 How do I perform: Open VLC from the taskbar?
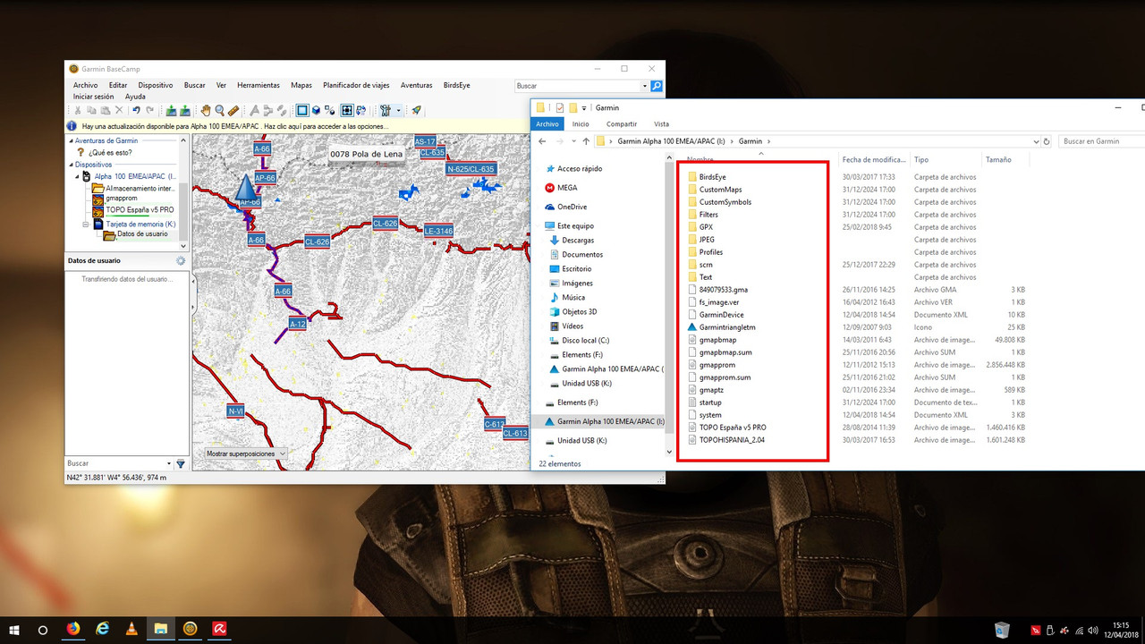coord(131,629)
